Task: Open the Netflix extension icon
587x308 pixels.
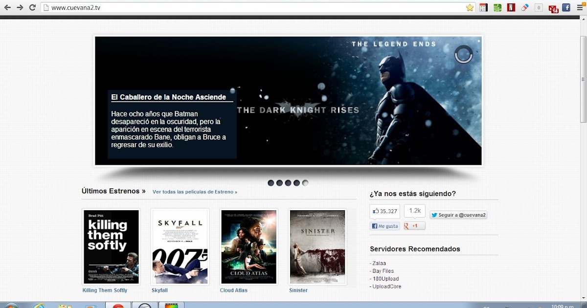Action: [x=511, y=8]
